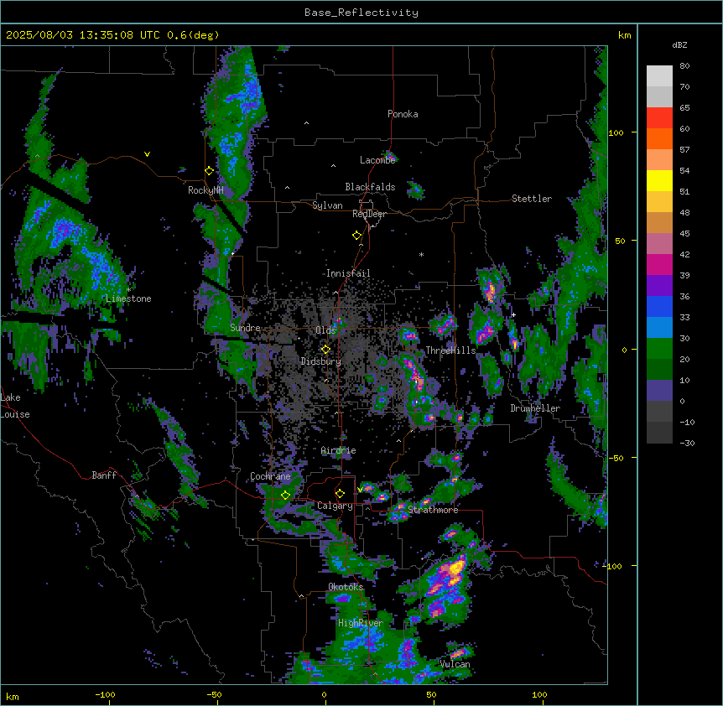Click the Okotoks town label

coord(346,587)
